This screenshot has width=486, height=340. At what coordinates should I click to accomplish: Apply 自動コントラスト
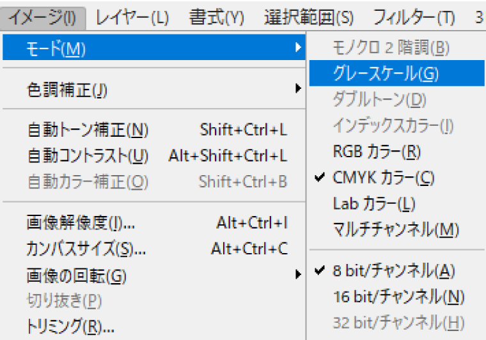tap(153, 155)
